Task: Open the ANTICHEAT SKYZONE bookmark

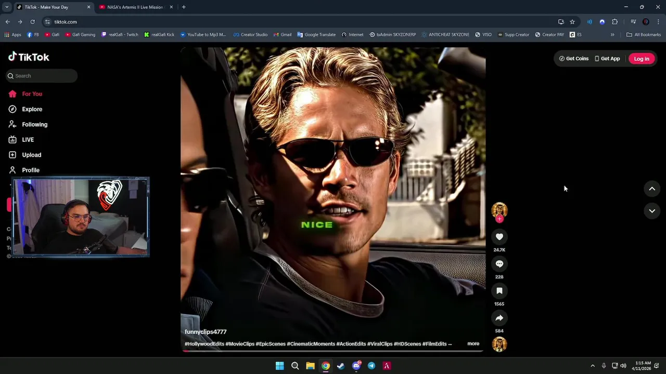Action: click(445, 35)
